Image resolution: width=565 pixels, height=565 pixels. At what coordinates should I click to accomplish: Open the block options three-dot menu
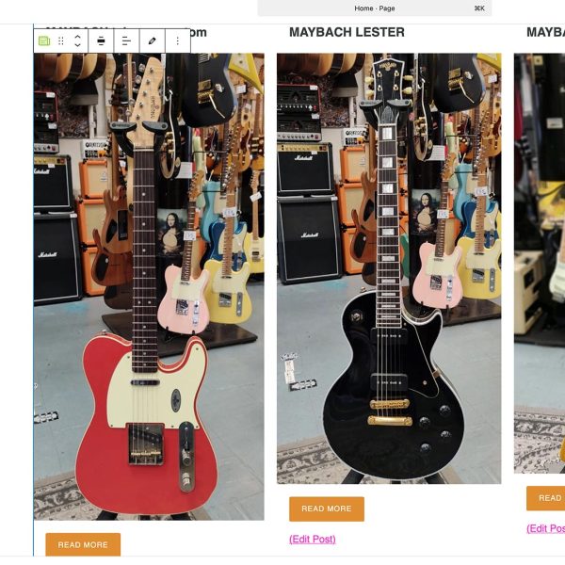coord(178,41)
